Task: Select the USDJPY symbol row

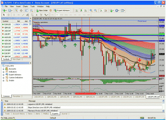Action: (15, 34)
